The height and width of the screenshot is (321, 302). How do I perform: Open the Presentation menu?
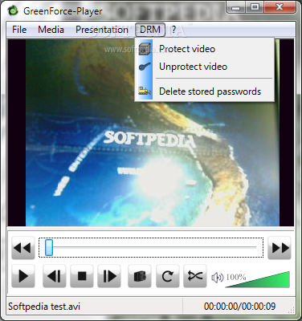click(x=102, y=30)
